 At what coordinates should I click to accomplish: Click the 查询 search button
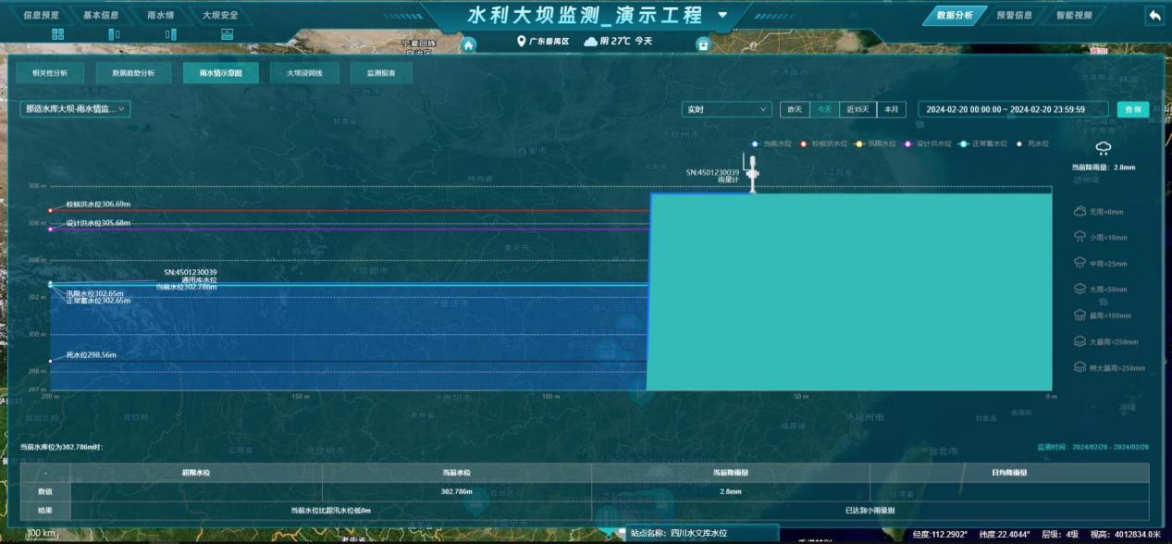(1132, 109)
